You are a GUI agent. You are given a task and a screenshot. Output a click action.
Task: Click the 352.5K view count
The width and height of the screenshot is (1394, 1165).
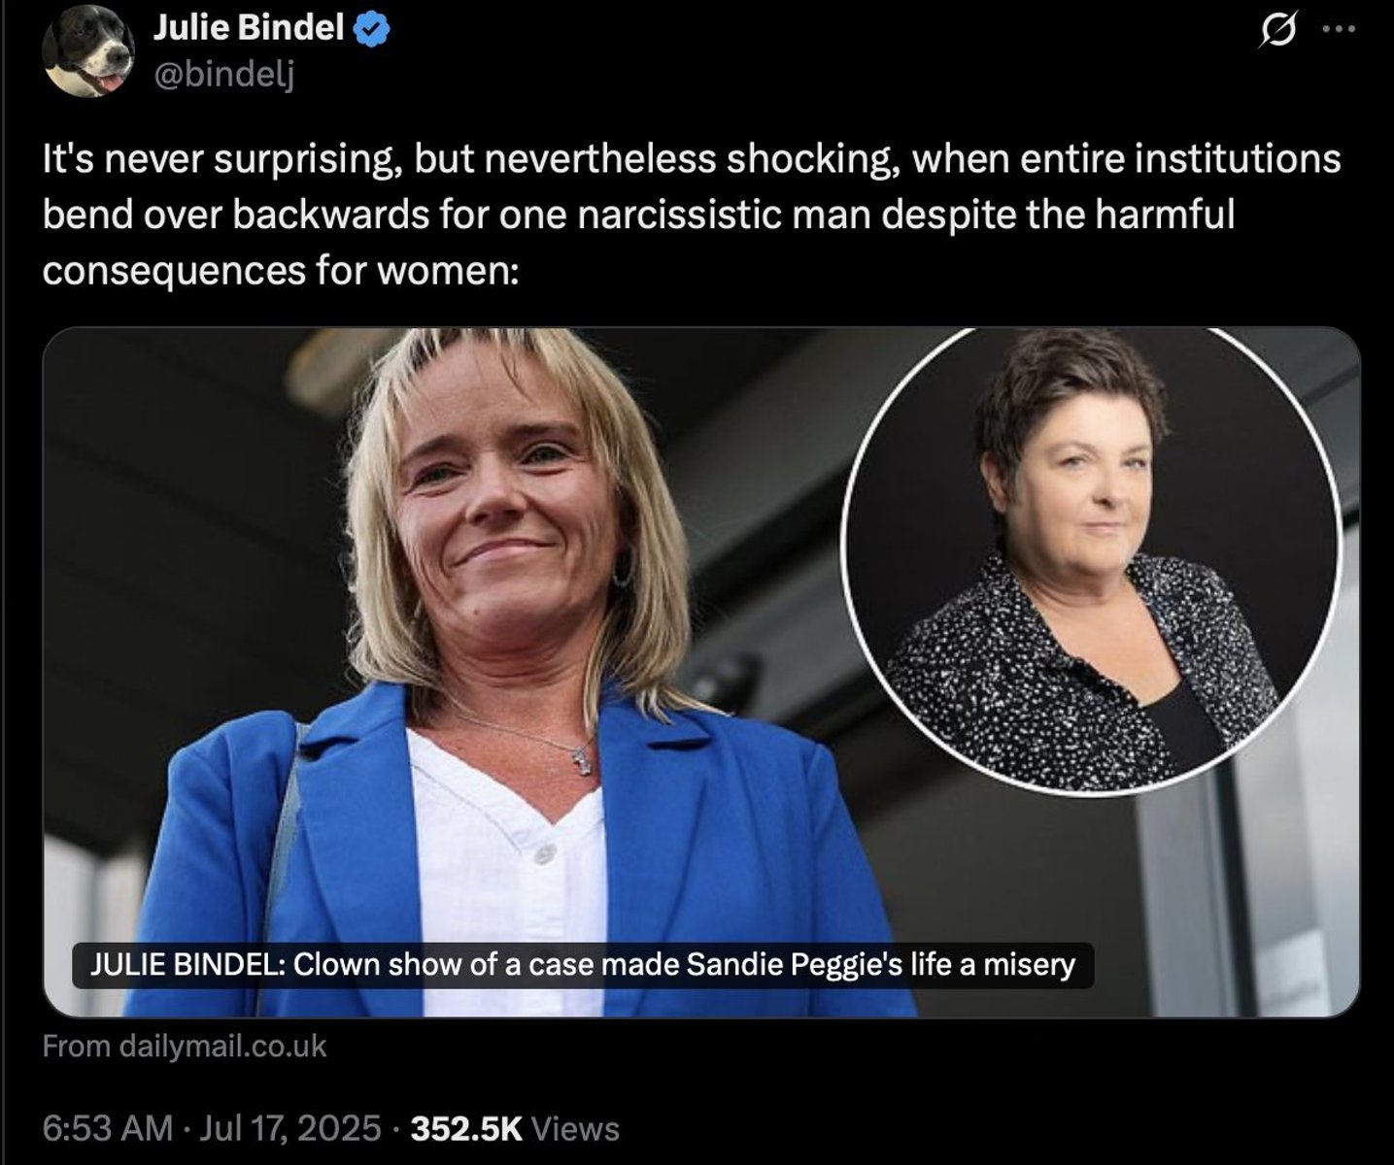pyautogui.click(x=467, y=1128)
